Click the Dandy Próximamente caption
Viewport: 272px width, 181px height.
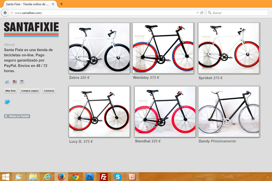tap(217, 141)
